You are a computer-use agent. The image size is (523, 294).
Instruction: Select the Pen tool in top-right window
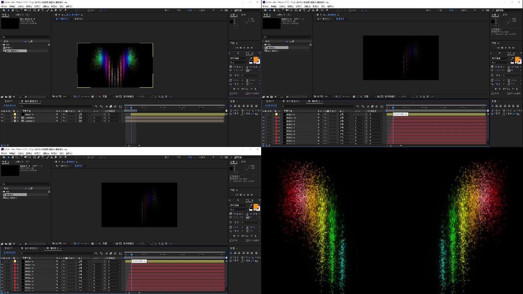tap(300, 10)
